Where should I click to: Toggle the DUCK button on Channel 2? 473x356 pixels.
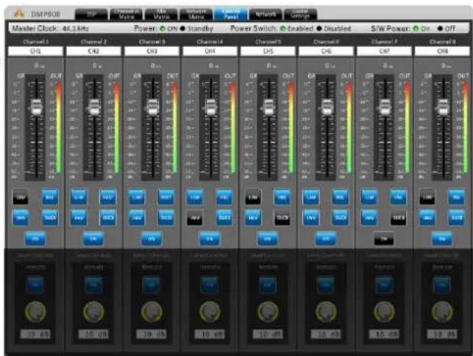(x=108, y=218)
